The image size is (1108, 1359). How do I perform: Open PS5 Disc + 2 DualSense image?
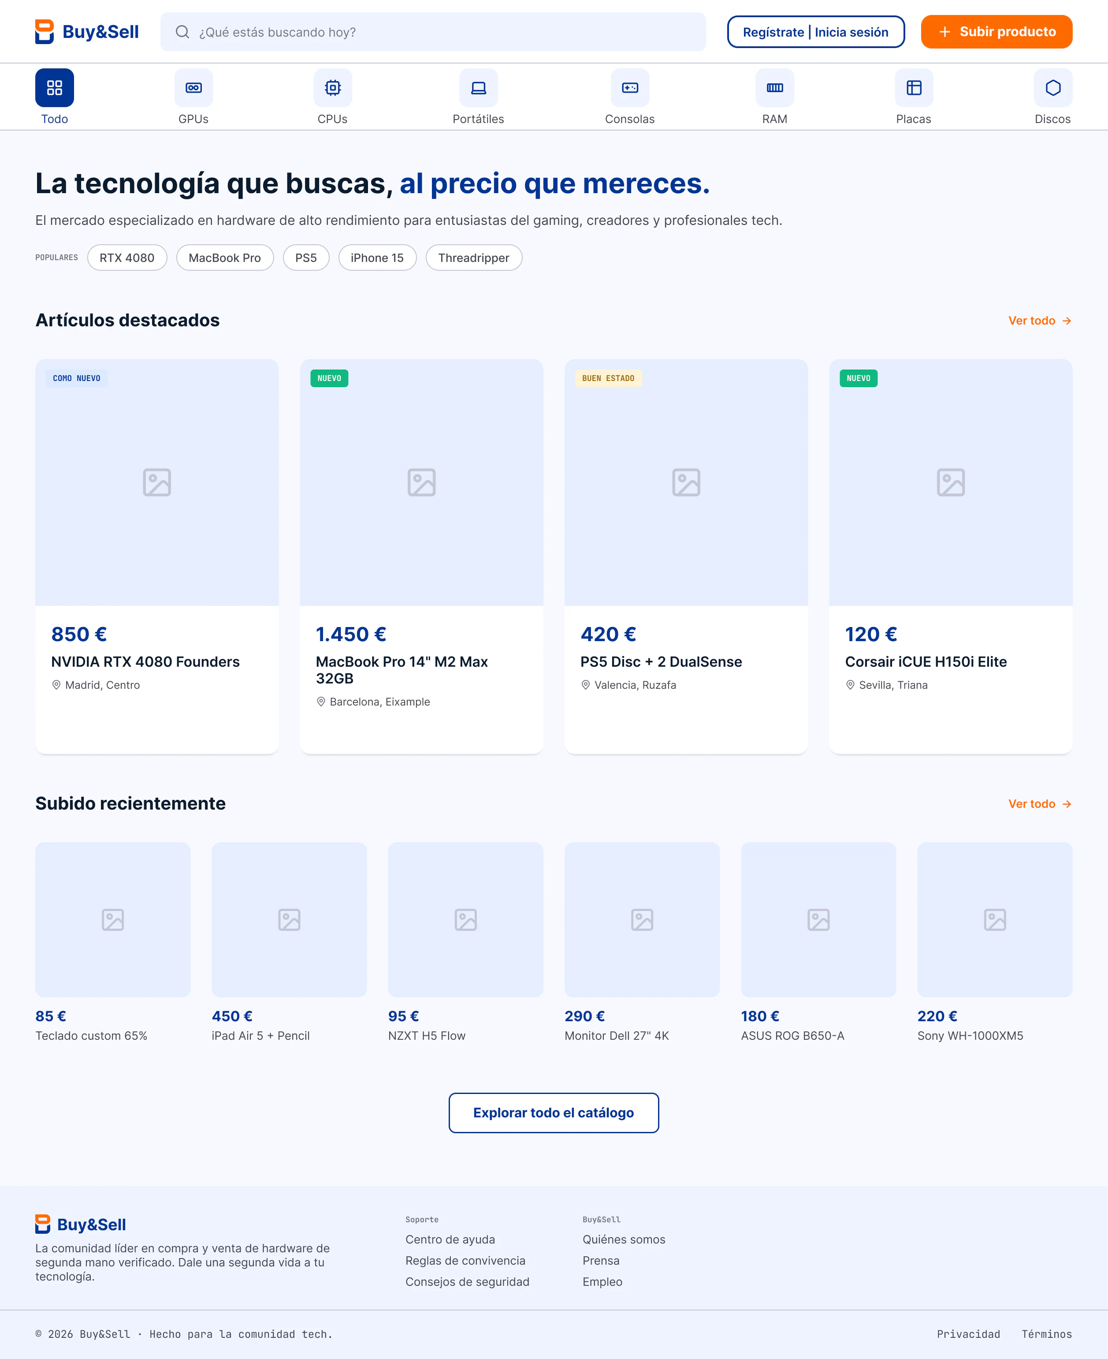point(686,482)
